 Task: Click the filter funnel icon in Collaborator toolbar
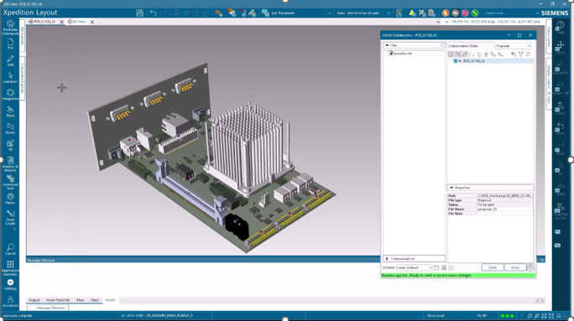coord(520,54)
